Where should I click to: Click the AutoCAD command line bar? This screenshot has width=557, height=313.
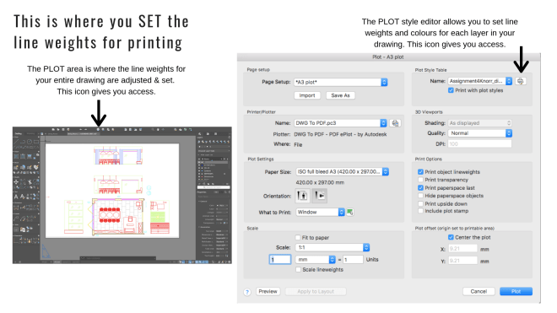(x=119, y=258)
